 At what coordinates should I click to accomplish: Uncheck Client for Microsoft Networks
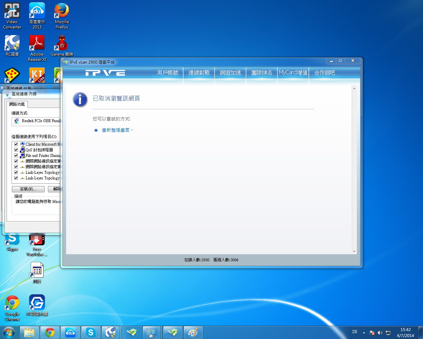pyautogui.click(x=16, y=144)
